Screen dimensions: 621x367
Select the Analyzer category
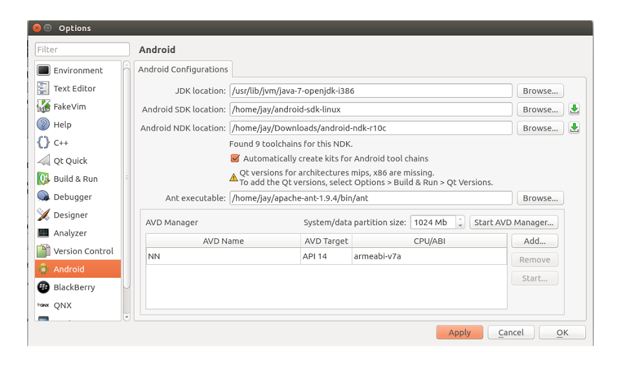(x=78, y=233)
